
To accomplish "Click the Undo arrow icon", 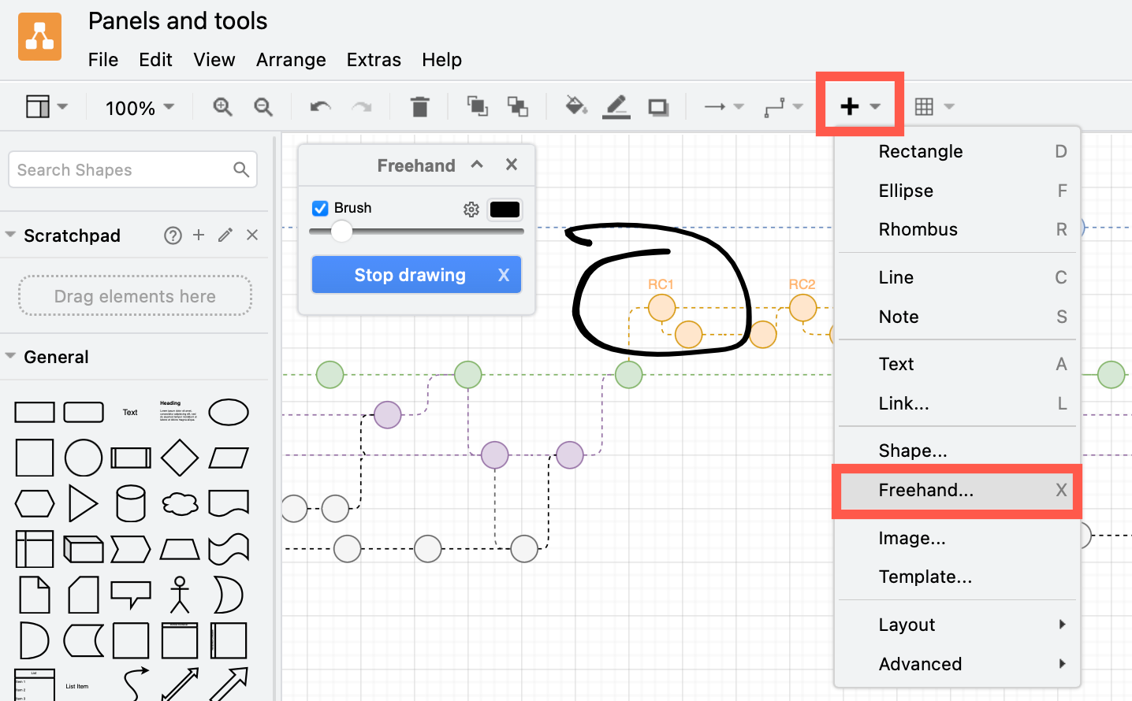I will pos(319,106).
